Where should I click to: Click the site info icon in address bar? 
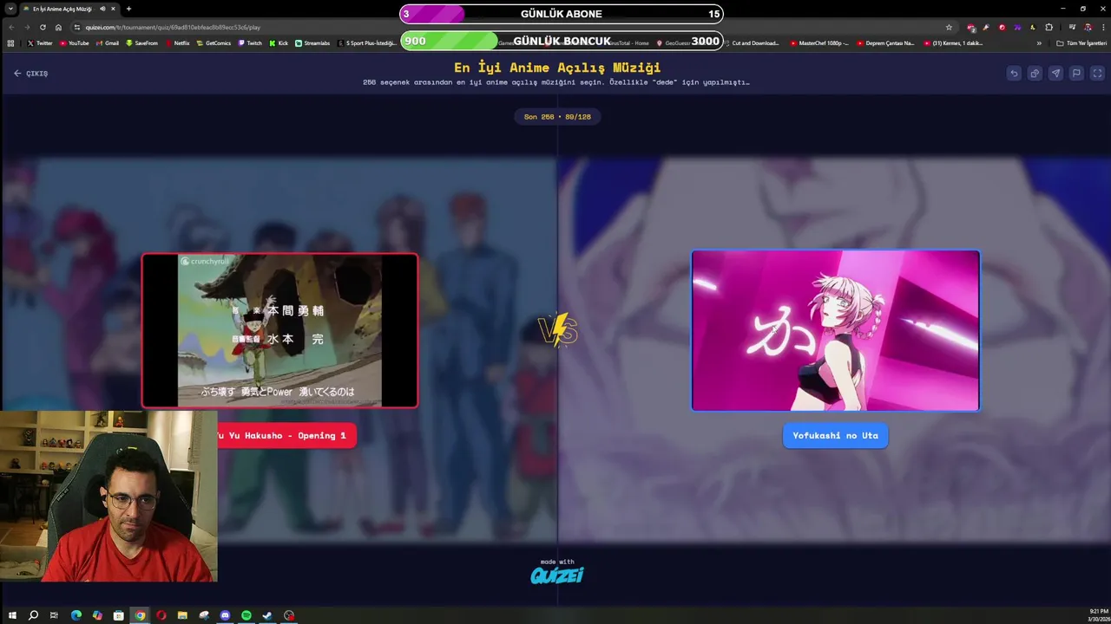pyautogui.click(x=77, y=27)
